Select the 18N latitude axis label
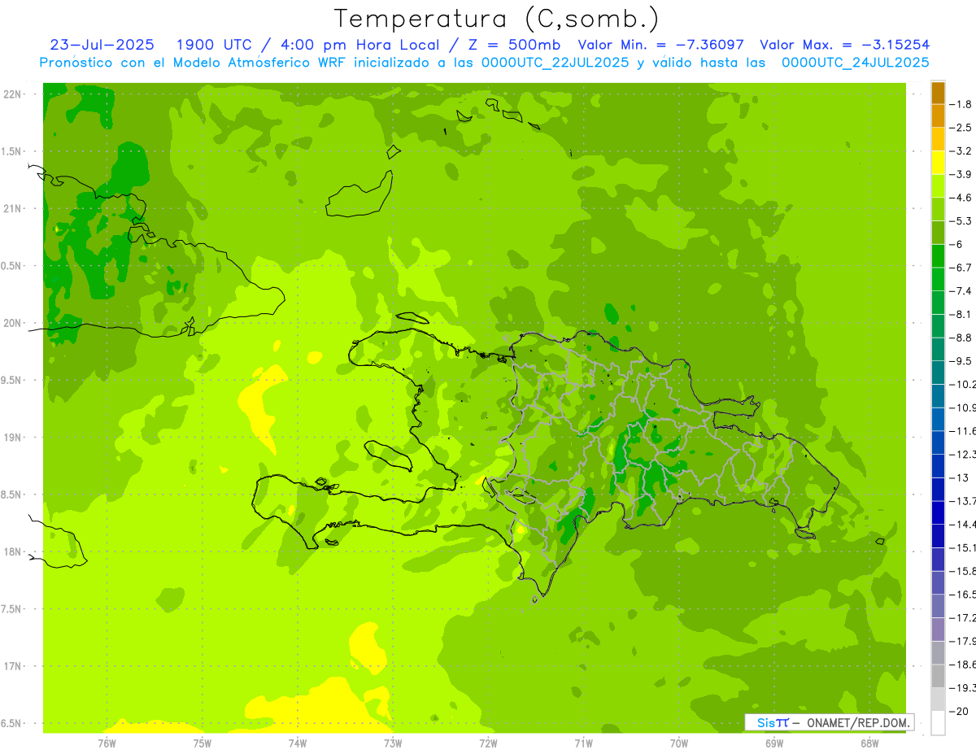Screen dimensions: 976x754 click(12, 551)
